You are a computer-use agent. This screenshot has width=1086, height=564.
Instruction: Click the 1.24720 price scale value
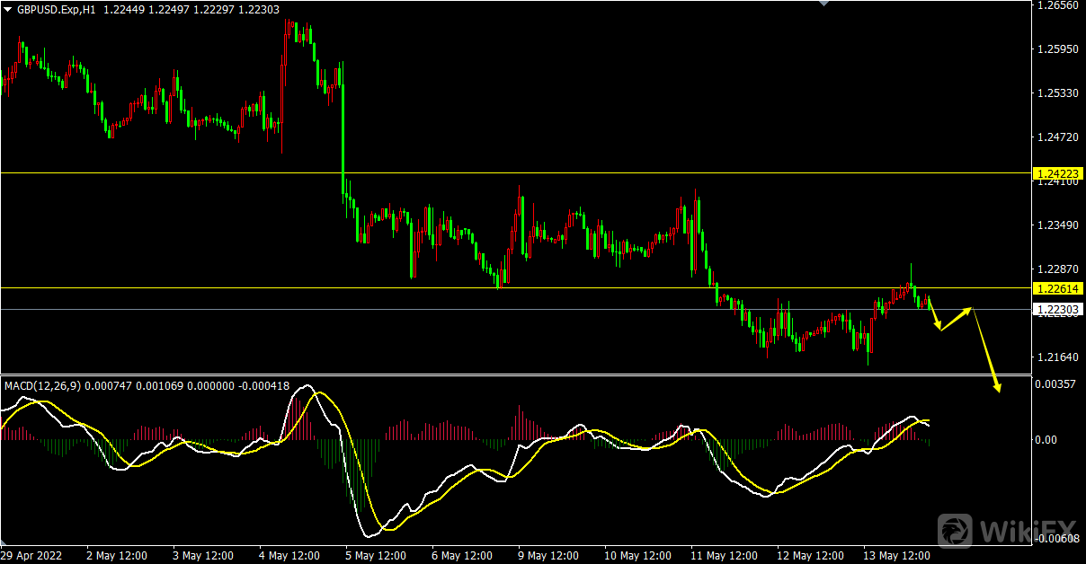tap(1057, 137)
